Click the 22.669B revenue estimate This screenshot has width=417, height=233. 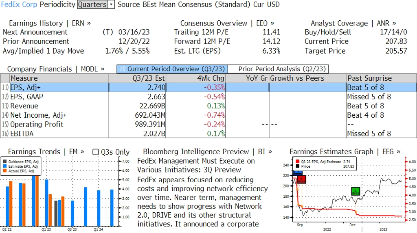tap(152, 106)
